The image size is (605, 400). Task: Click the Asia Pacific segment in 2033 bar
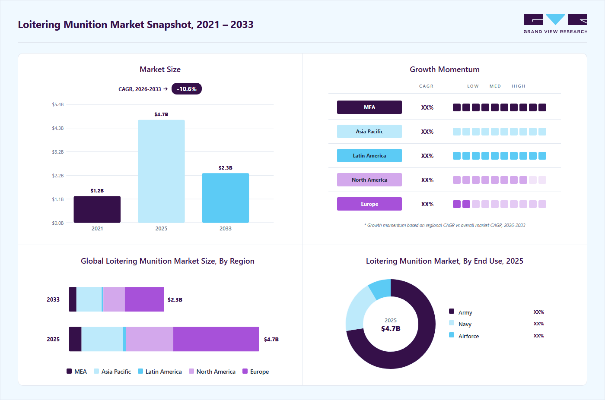point(89,299)
